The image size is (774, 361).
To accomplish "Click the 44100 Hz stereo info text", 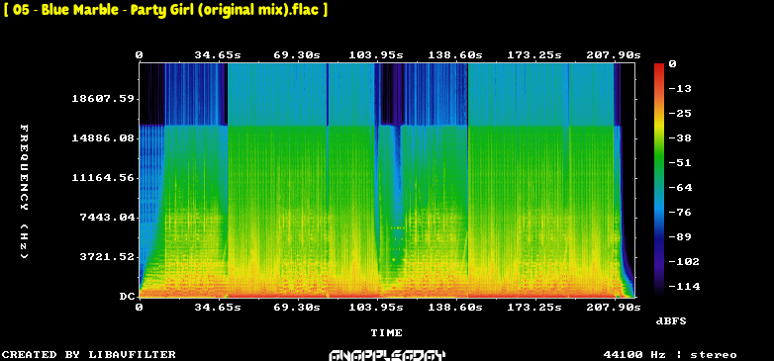I will pyautogui.click(x=670, y=355).
